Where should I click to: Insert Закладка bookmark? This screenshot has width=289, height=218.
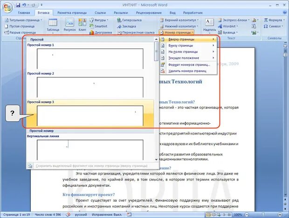point(126,26)
